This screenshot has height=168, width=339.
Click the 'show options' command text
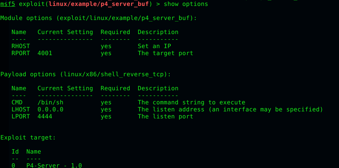pyautogui.click(x=186, y=4)
